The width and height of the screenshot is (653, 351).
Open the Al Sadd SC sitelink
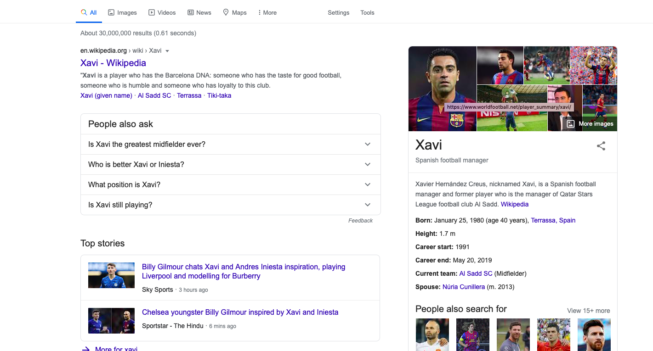(x=154, y=95)
